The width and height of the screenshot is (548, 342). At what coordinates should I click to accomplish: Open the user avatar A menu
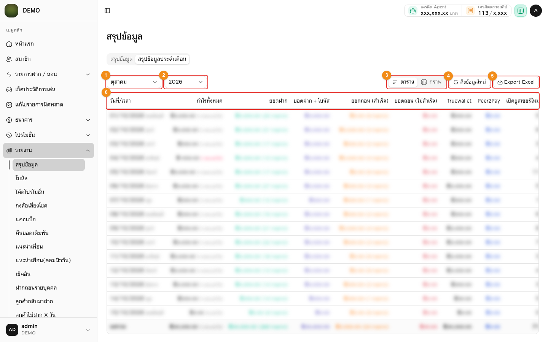(x=536, y=11)
